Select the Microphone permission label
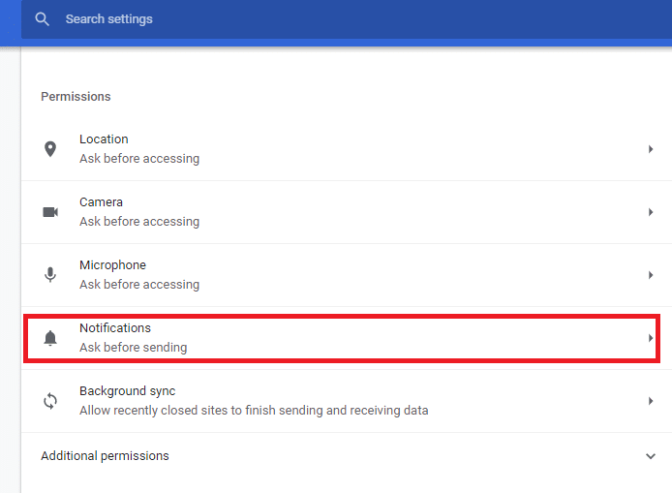672x493 pixels. tap(112, 265)
